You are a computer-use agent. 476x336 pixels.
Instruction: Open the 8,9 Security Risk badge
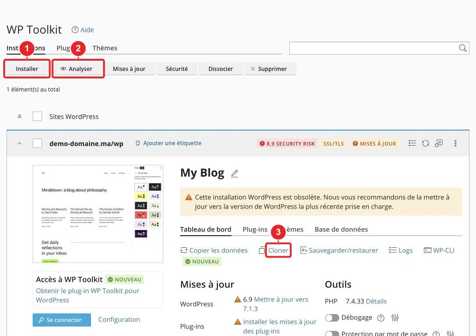click(x=287, y=144)
